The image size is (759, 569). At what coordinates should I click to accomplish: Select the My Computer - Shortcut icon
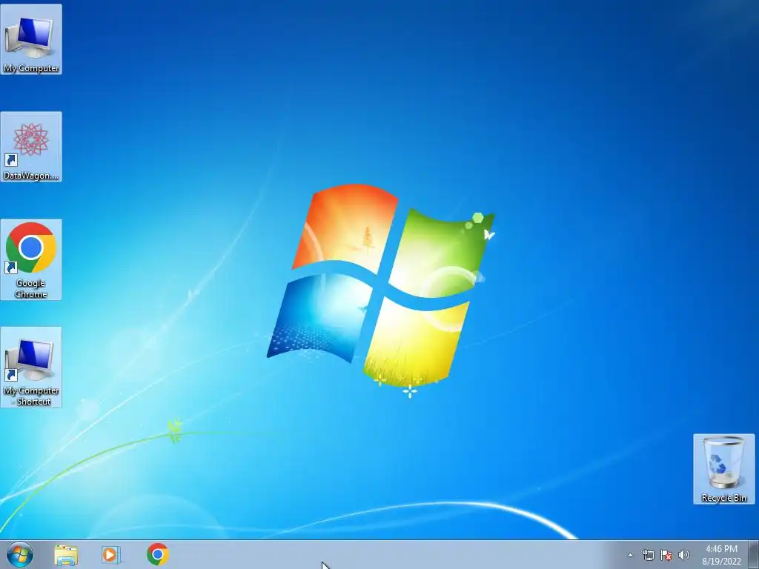click(x=31, y=367)
